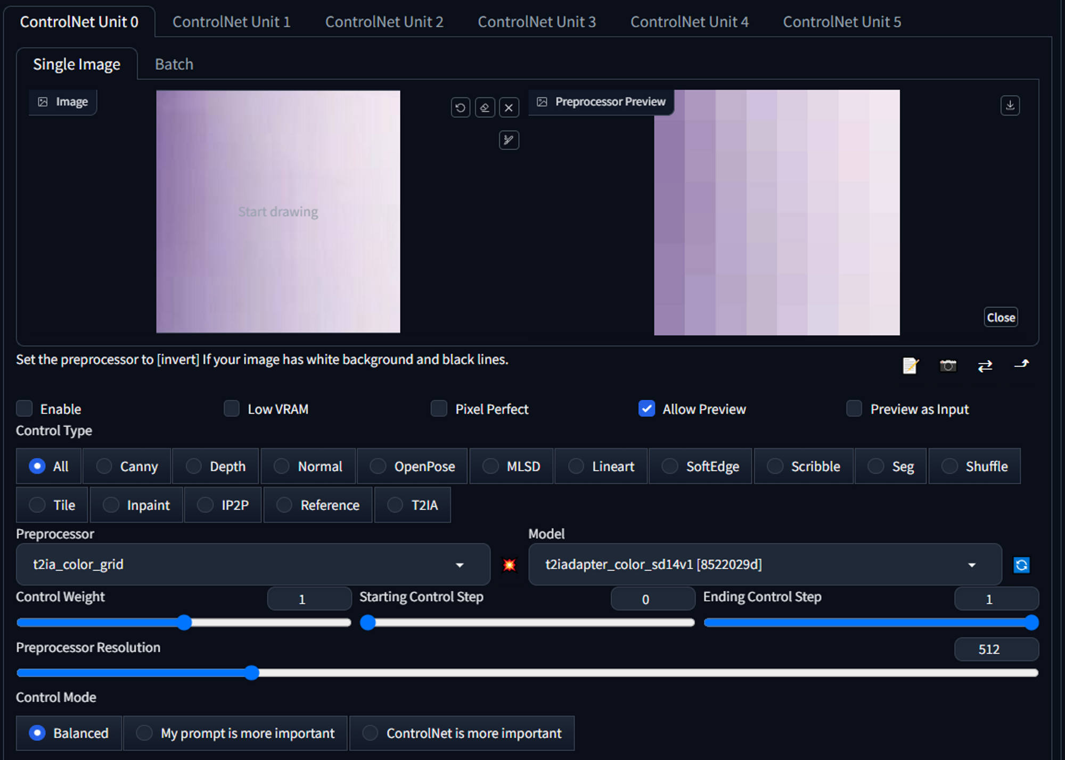Screen dimensions: 1065x760
Task: Uncheck Allow Preview
Action: click(x=646, y=409)
